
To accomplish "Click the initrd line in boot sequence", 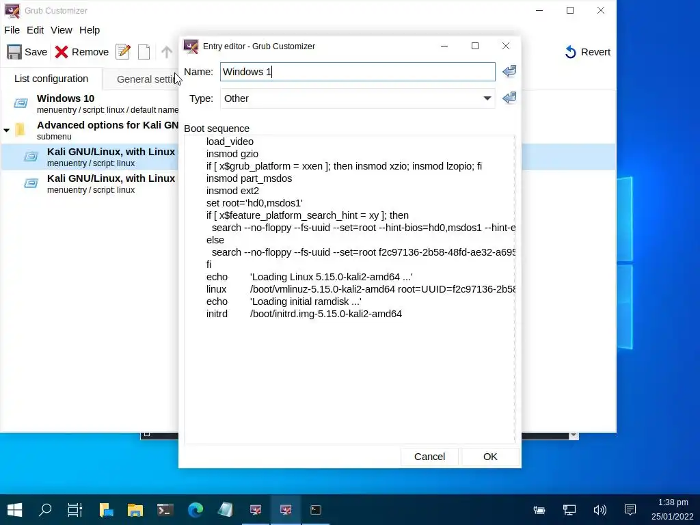I will [304, 314].
